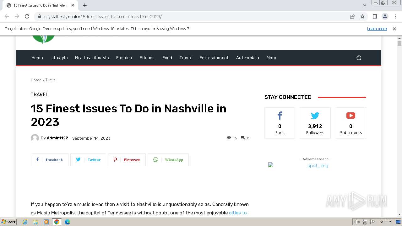
Task: Open the Home navigation item
Action: point(37,58)
